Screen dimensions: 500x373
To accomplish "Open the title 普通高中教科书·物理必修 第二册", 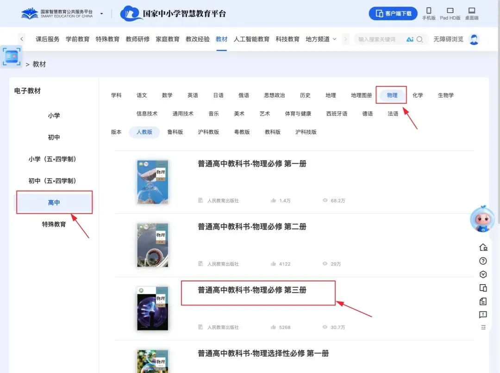I will [252, 227].
